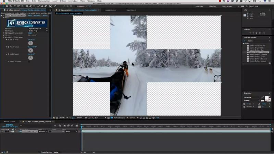The width and height of the screenshot is (274, 154).
Task: Jump to last frame in Preview panel
Action: click(x=264, y=33)
